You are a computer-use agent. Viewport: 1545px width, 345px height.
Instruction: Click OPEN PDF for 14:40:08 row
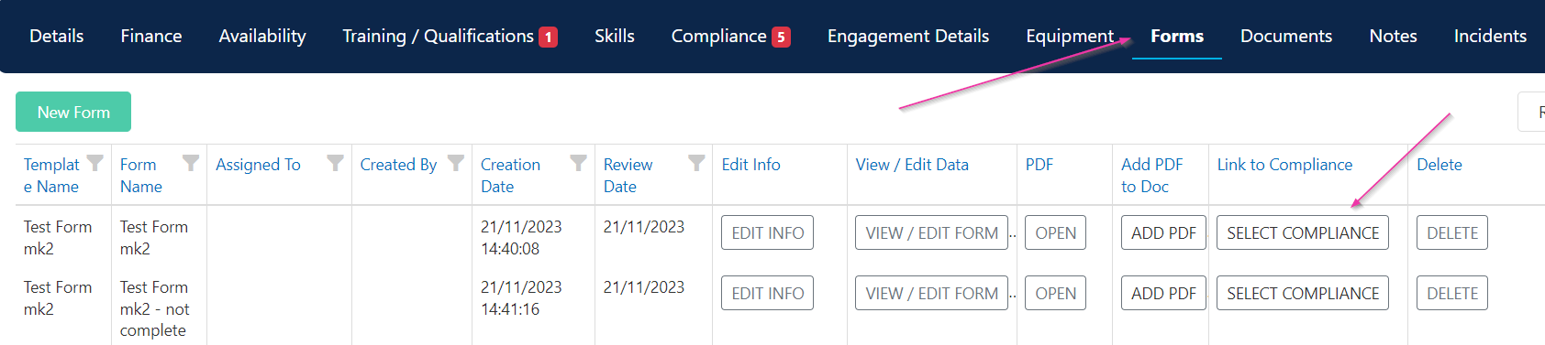[x=1056, y=232]
